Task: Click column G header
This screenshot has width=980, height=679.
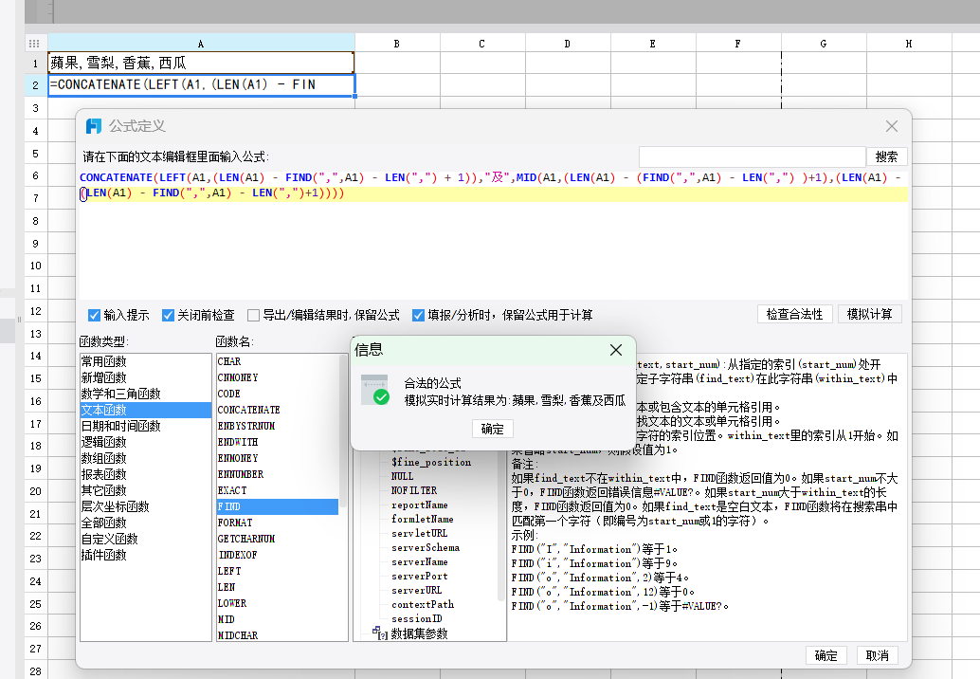Action: point(823,43)
